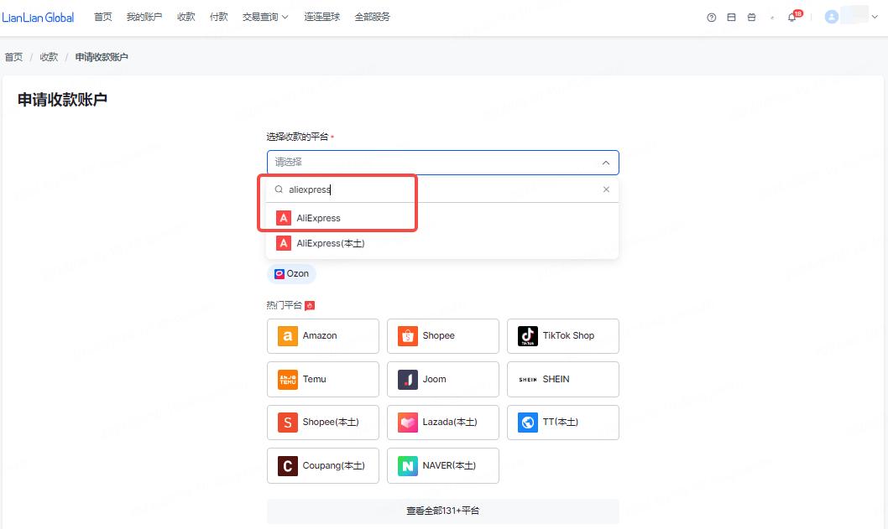Click the TT(本土) platform name

560,422
